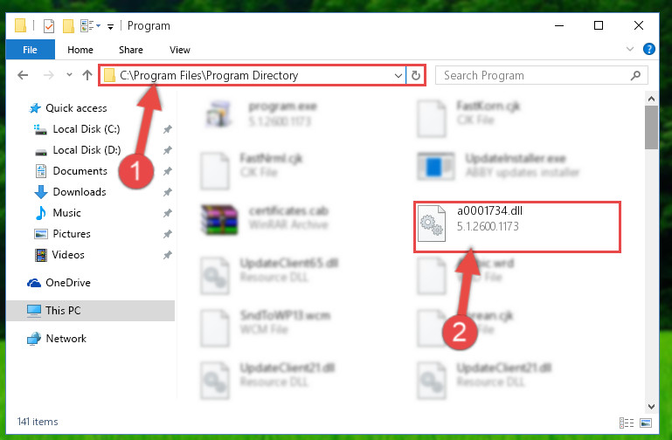
Task: Click the Properties checkmark icon in title bar
Action: coord(49,26)
